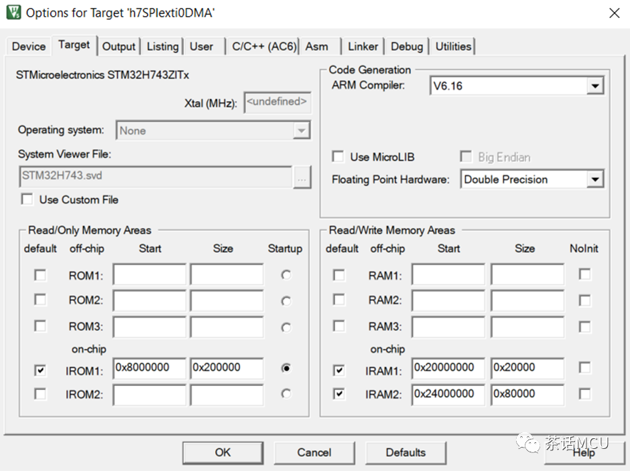
Task: Click the ROM3 Size field
Action: (227, 326)
